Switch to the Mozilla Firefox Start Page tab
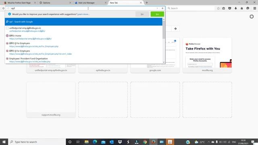 point(19,3)
